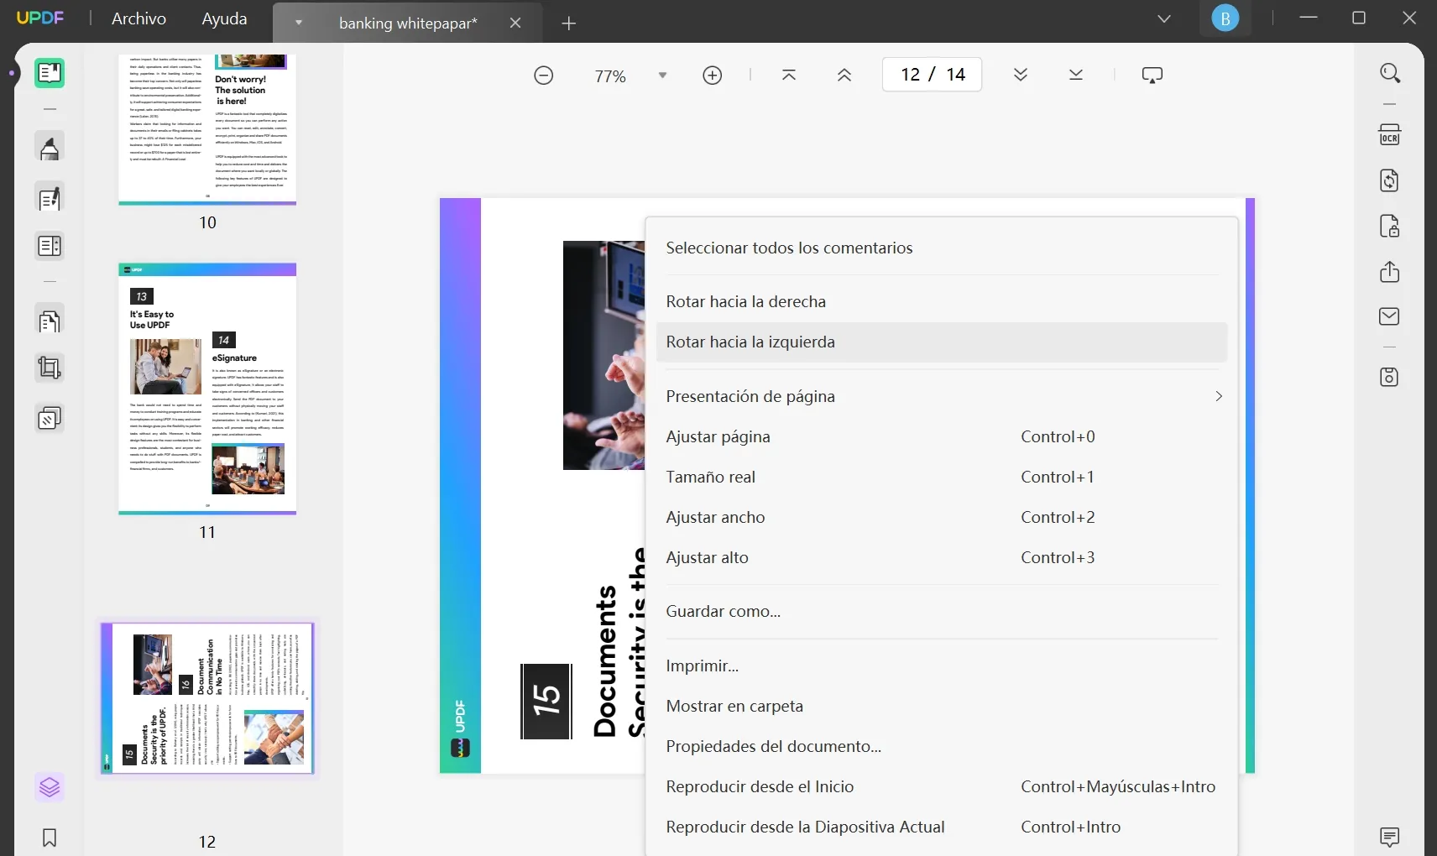The width and height of the screenshot is (1437, 856).
Task: Switch to banking whitepapar tab
Action: click(x=408, y=23)
